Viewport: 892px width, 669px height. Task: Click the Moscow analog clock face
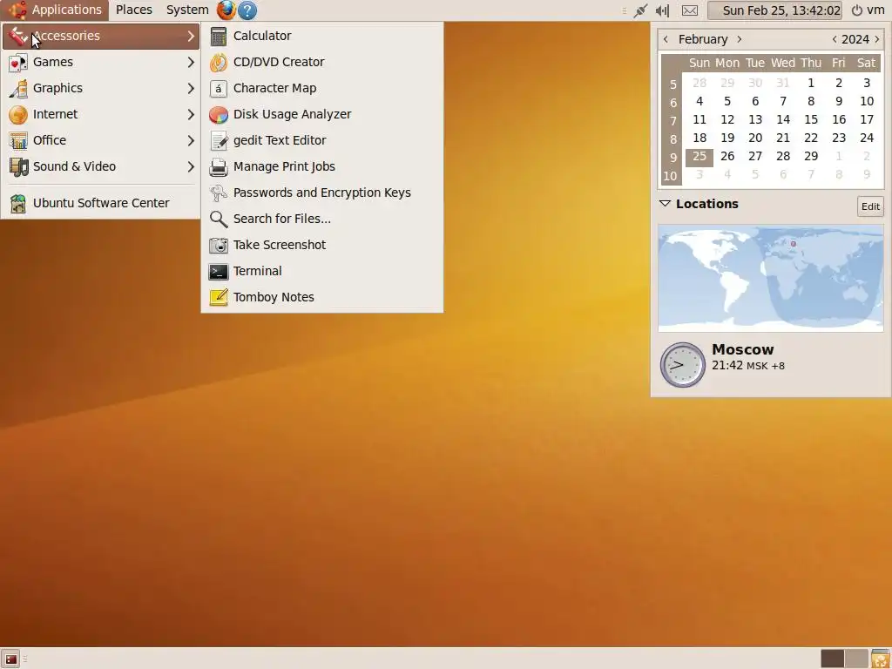click(682, 365)
